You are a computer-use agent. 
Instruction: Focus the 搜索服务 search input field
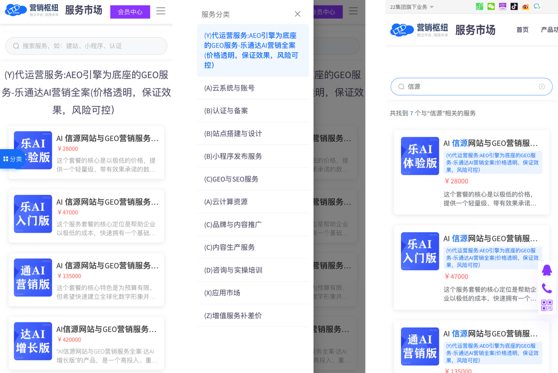pos(86,46)
